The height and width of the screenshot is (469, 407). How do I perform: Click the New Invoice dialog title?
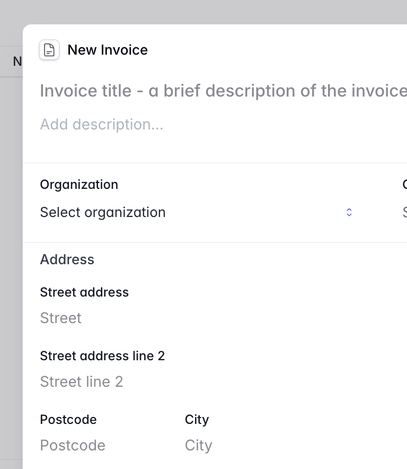[x=108, y=50]
